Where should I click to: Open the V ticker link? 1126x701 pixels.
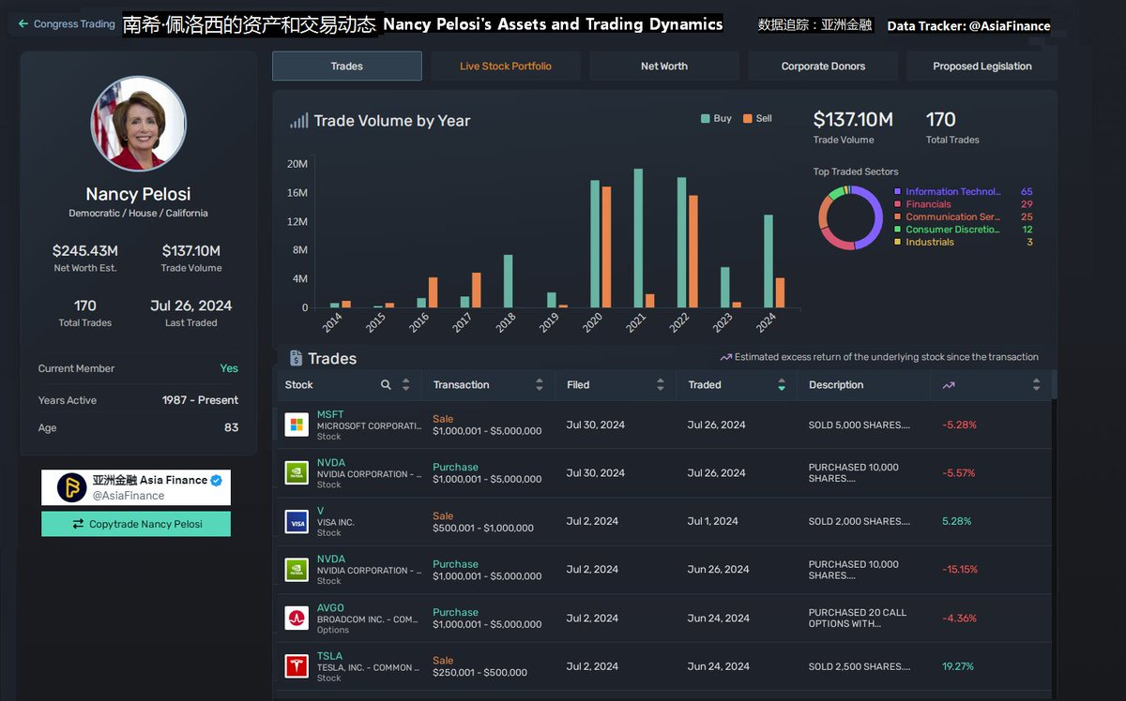tap(320, 511)
